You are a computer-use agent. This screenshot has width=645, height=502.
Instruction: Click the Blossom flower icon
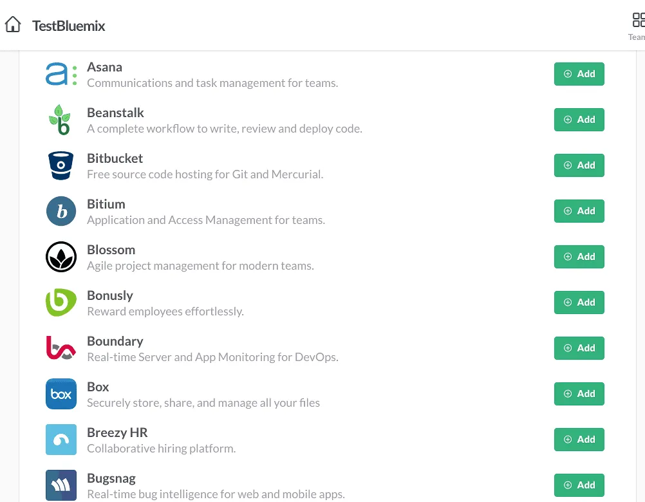(x=61, y=256)
